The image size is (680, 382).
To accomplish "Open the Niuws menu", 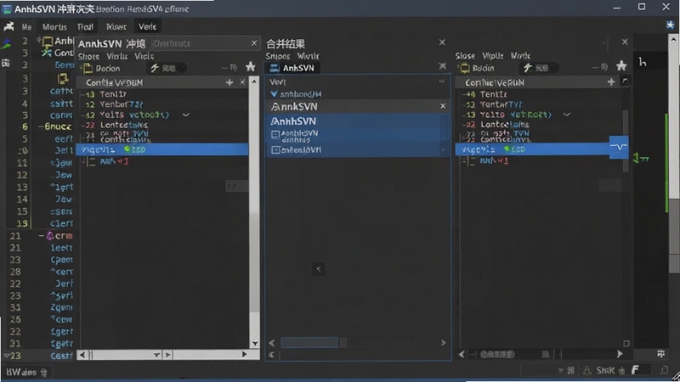I will click(116, 27).
